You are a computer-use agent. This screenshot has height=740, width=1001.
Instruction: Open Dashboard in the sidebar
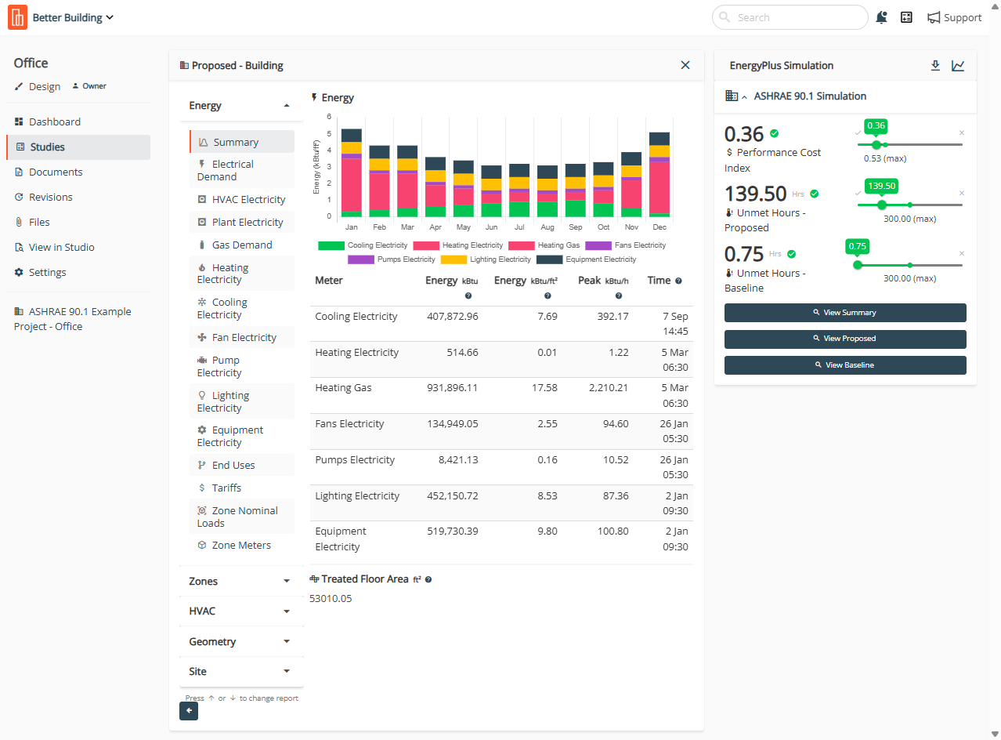(x=55, y=122)
